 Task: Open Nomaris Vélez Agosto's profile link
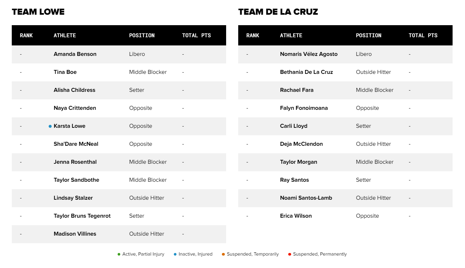pyautogui.click(x=309, y=54)
